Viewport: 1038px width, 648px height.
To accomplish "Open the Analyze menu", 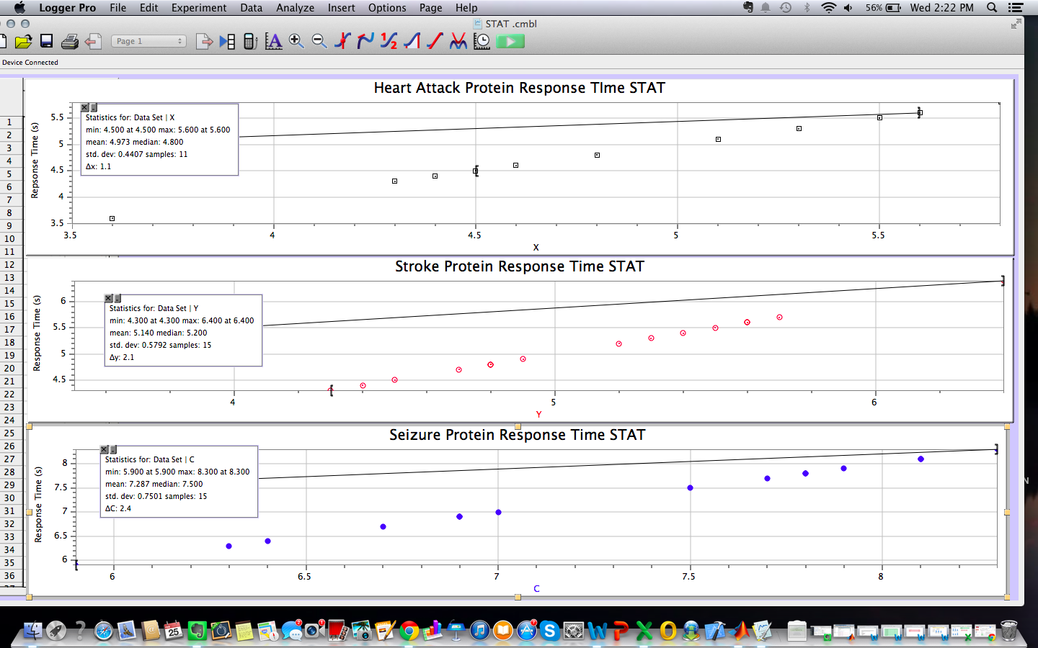I will [295, 8].
